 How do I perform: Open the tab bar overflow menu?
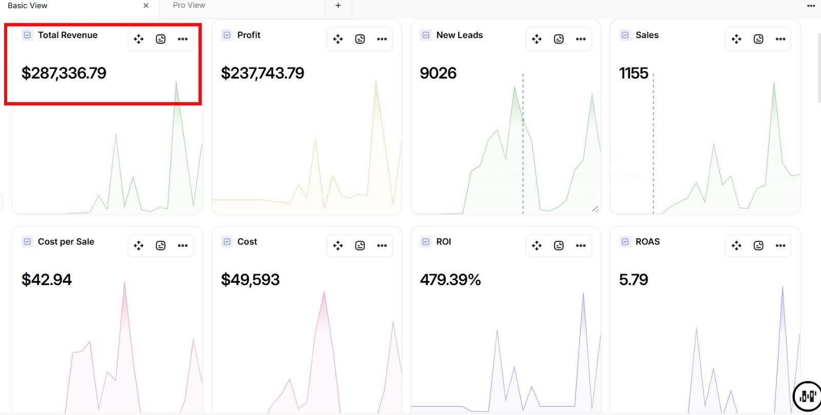point(811,6)
